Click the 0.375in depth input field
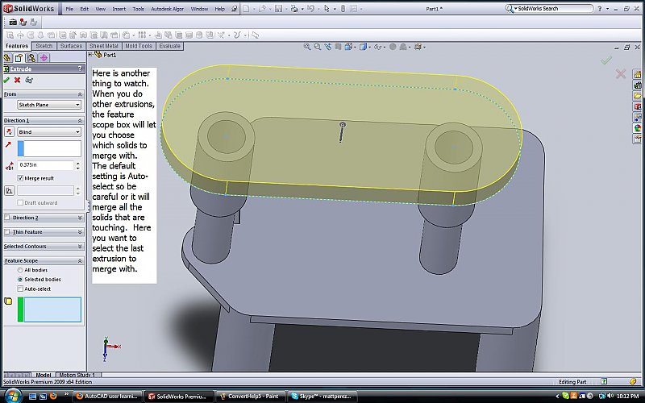 pyautogui.click(x=45, y=164)
